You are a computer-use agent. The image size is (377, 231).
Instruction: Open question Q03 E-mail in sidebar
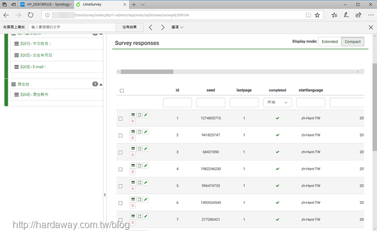coord(33,66)
